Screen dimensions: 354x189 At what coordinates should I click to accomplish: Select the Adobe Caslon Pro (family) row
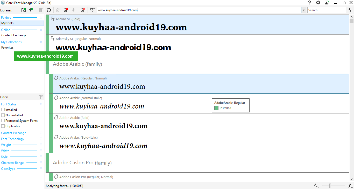197,163
